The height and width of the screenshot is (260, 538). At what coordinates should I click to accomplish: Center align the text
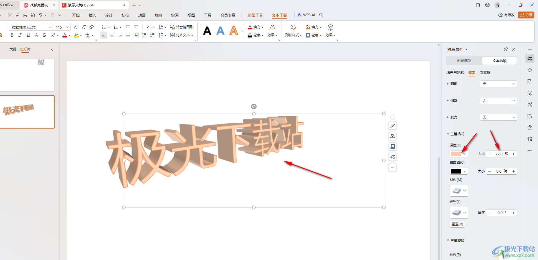[x=112, y=35]
